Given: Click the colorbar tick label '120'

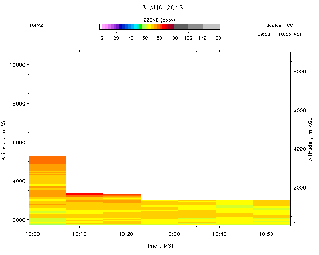Looking at the screenshot, I should tap(188, 38).
